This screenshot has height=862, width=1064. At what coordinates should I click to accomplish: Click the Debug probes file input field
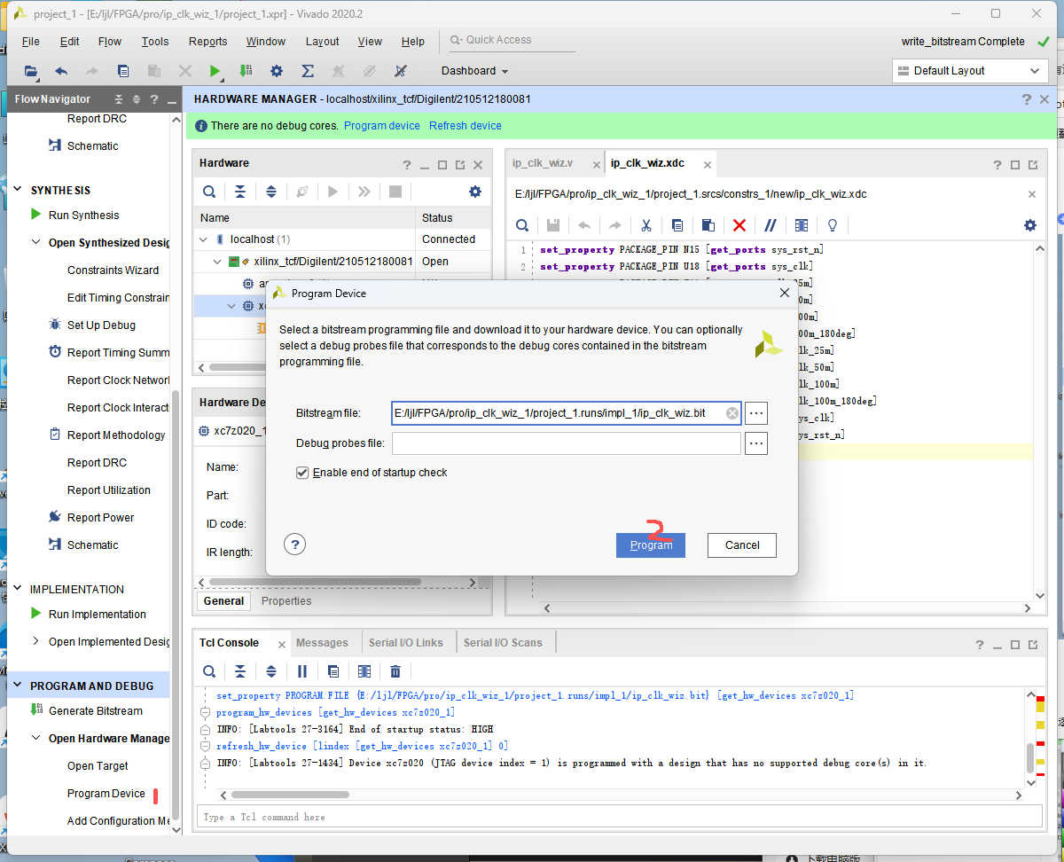coord(567,443)
